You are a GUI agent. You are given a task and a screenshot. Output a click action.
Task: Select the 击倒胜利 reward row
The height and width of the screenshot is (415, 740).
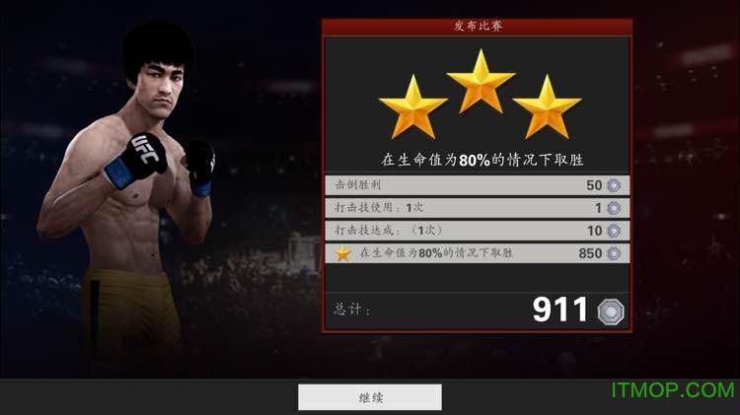(x=478, y=185)
